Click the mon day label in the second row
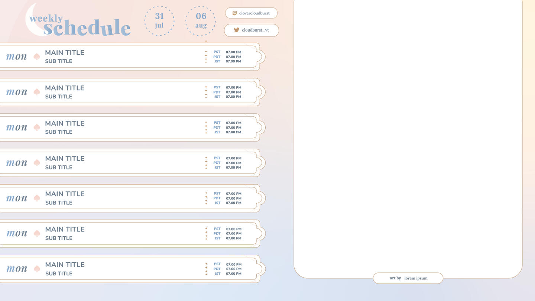The width and height of the screenshot is (535, 301). coord(17,92)
